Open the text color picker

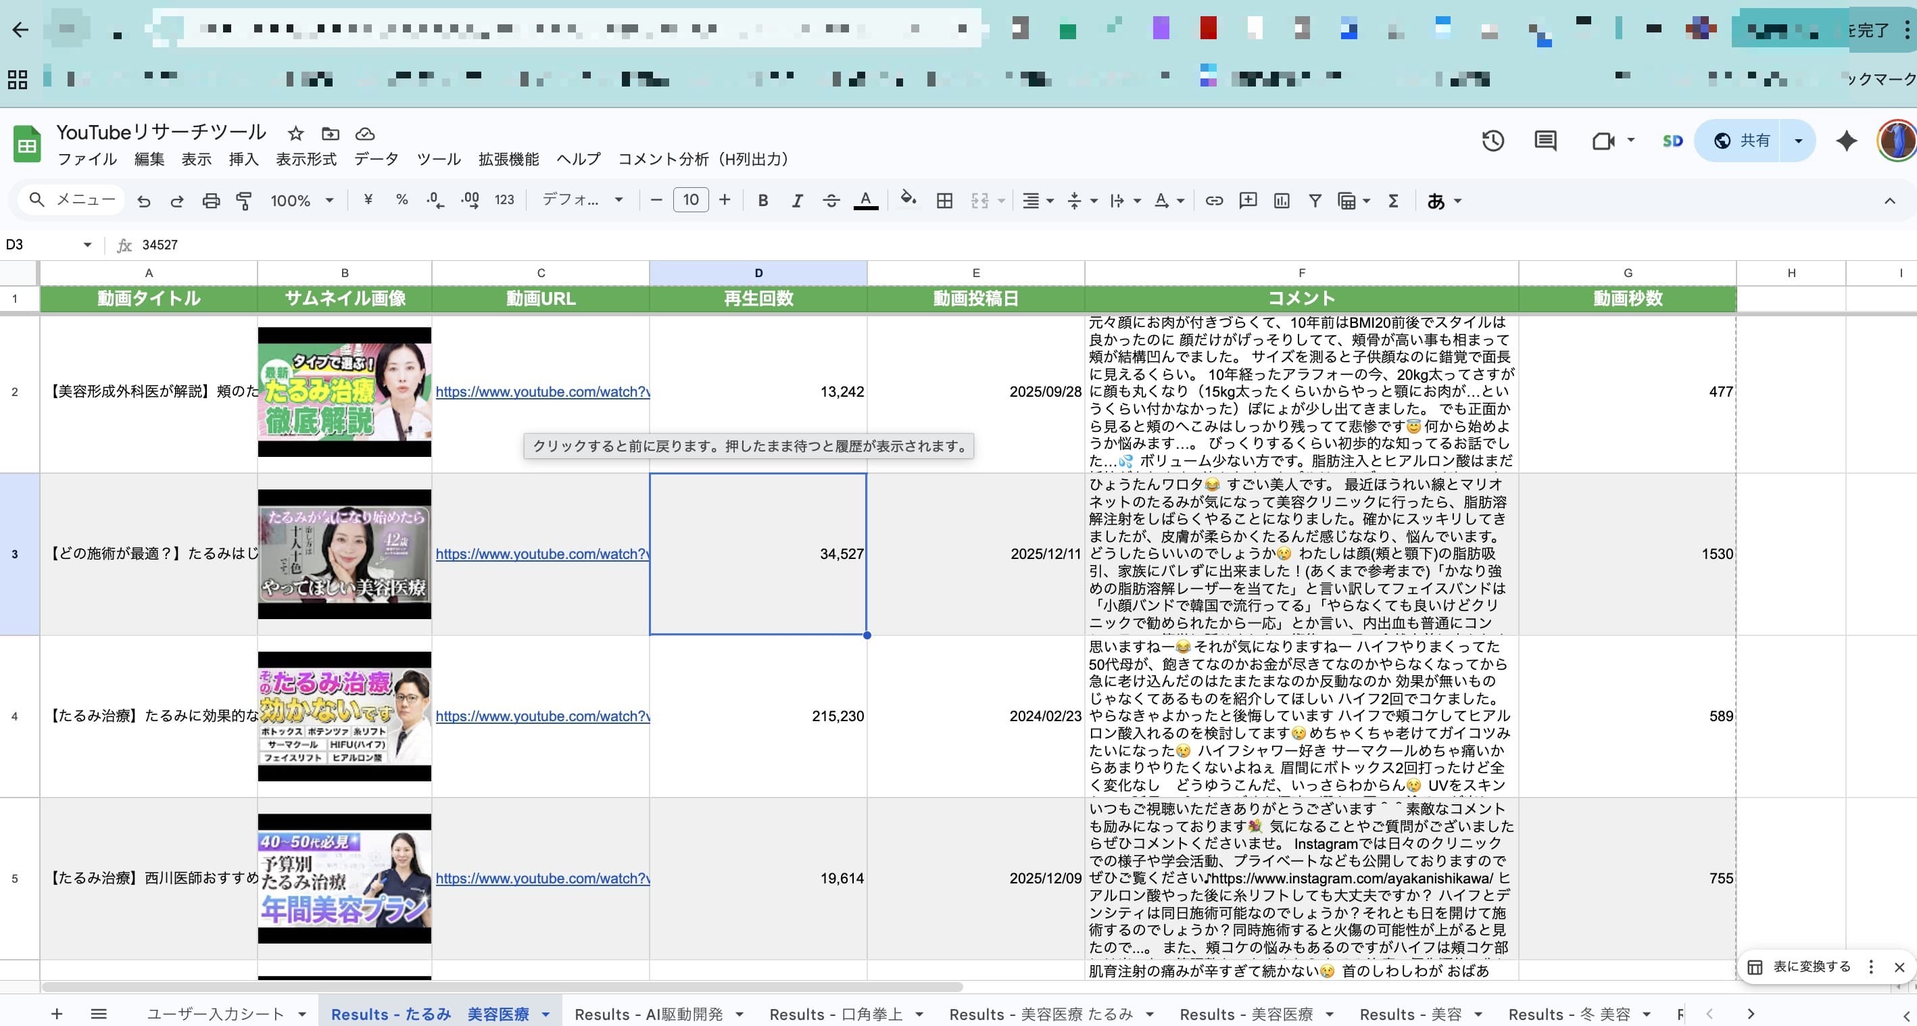(x=865, y=200)
